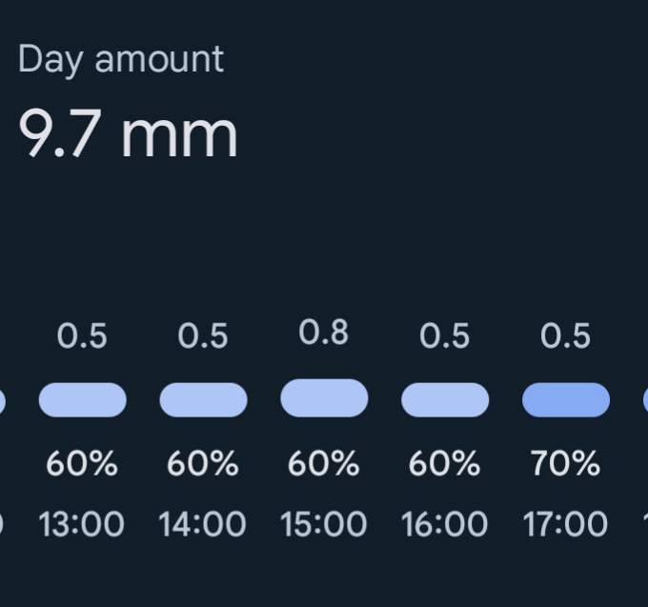
Task: Click the 13:00 precipitation bar
Action: point(83,399)
